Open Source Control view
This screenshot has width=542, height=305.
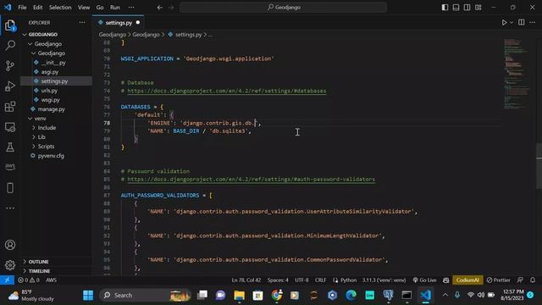click(10, 66)
